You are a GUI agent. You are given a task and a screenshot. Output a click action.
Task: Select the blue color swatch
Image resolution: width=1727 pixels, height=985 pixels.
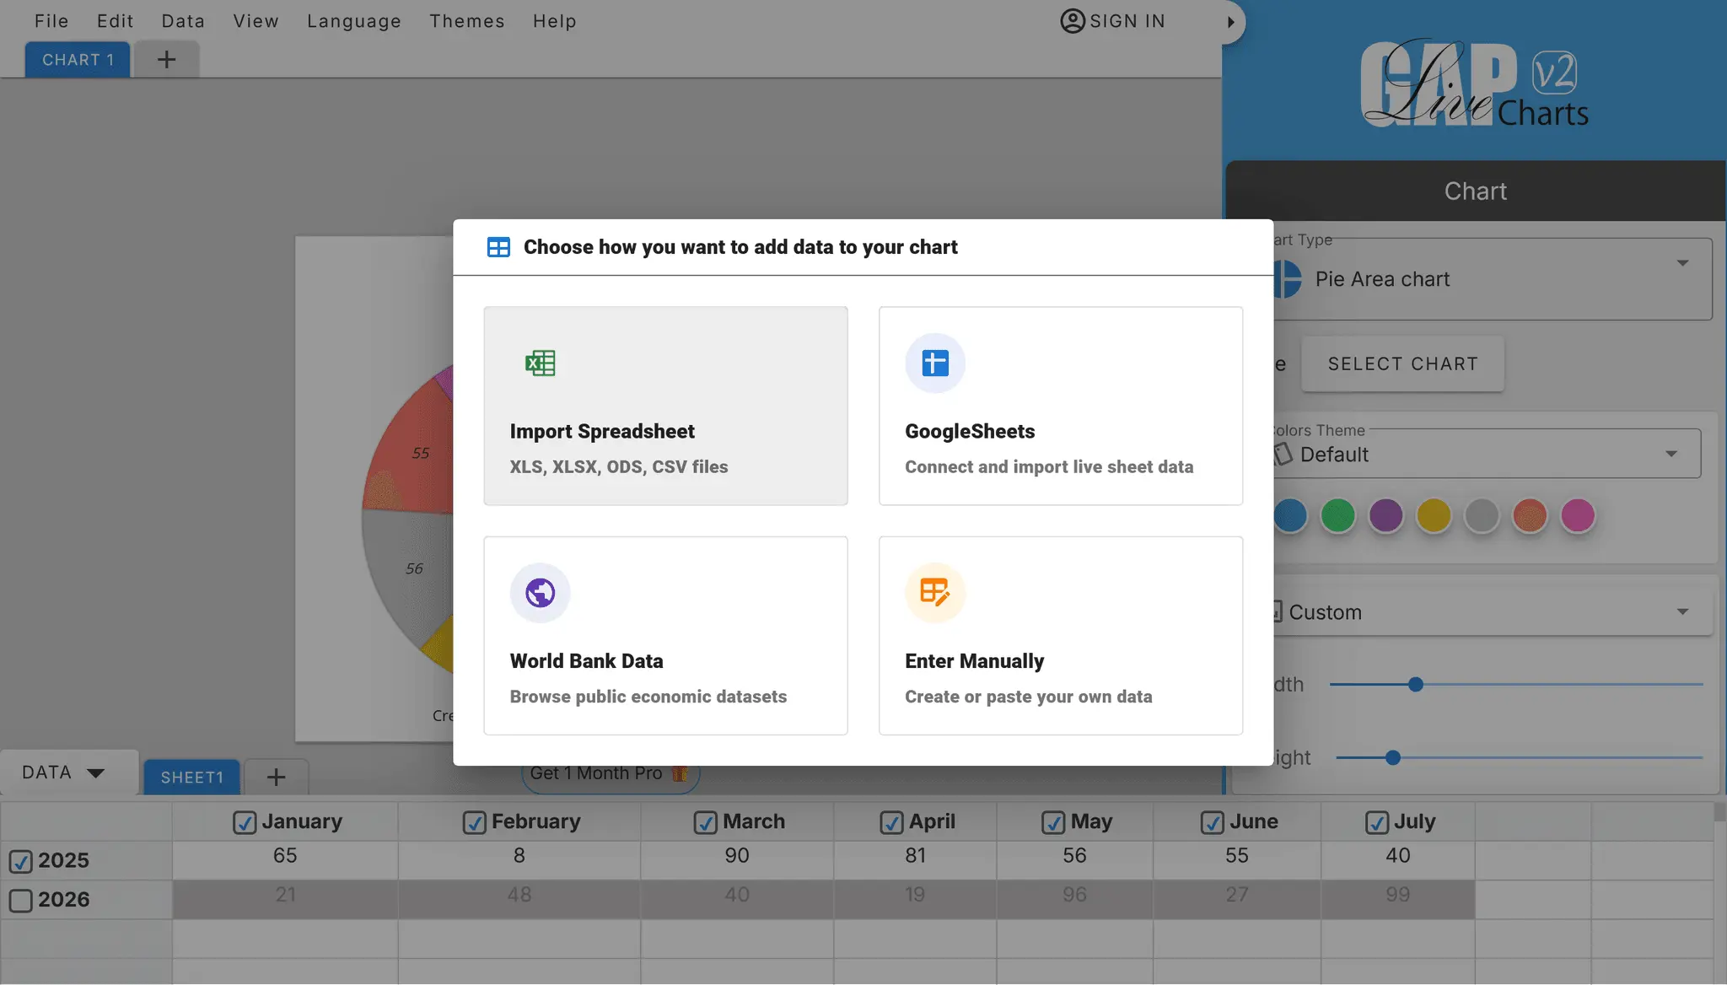click(1290, 515)
